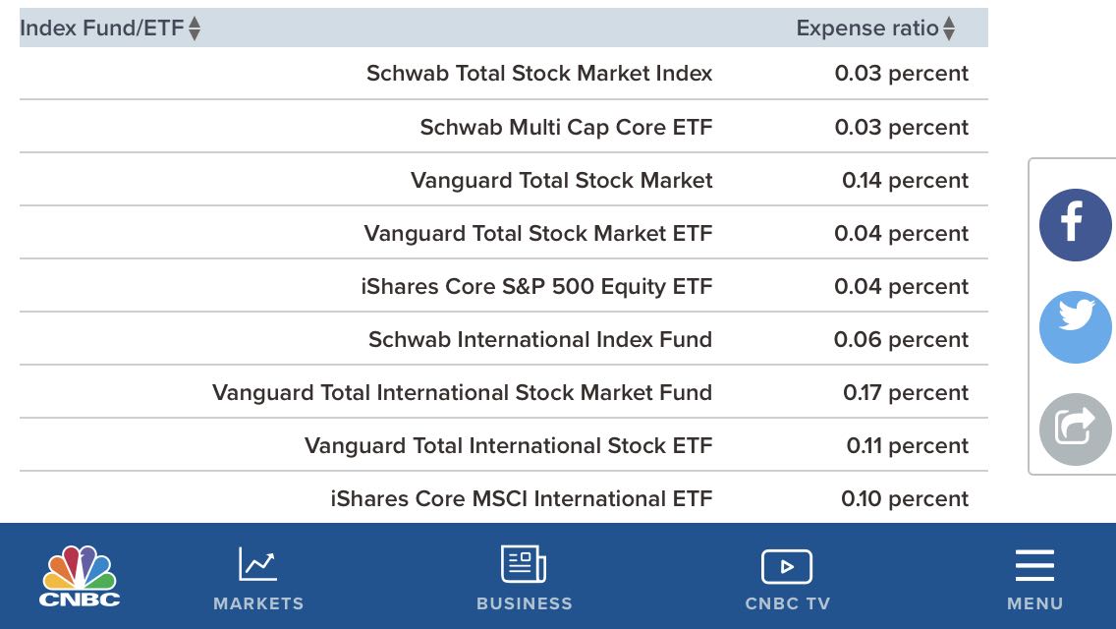Image resolution: width=1116 pixels, height=629 pixels.
Task: Tap the gray share arrow icon
Action: point(1075,429)
